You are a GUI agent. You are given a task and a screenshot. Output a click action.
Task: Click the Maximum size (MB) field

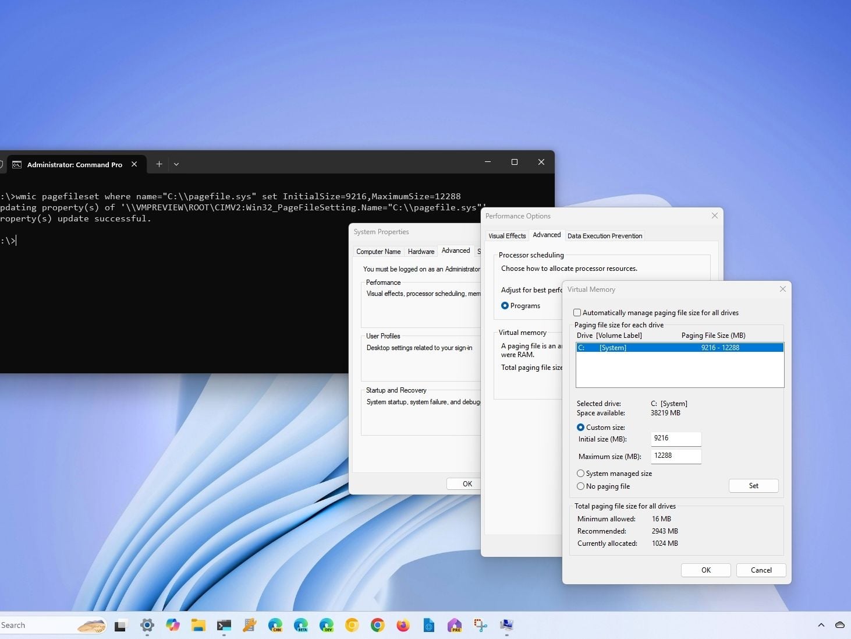pos(676,456)
